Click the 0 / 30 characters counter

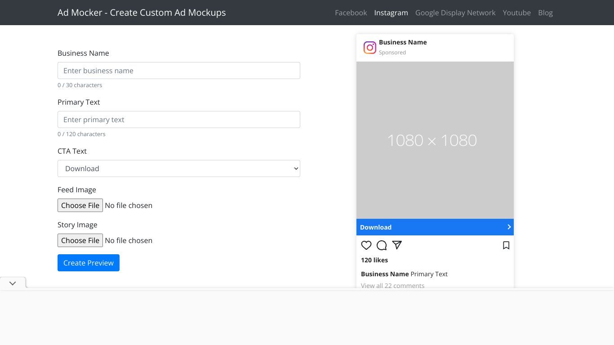80,85
